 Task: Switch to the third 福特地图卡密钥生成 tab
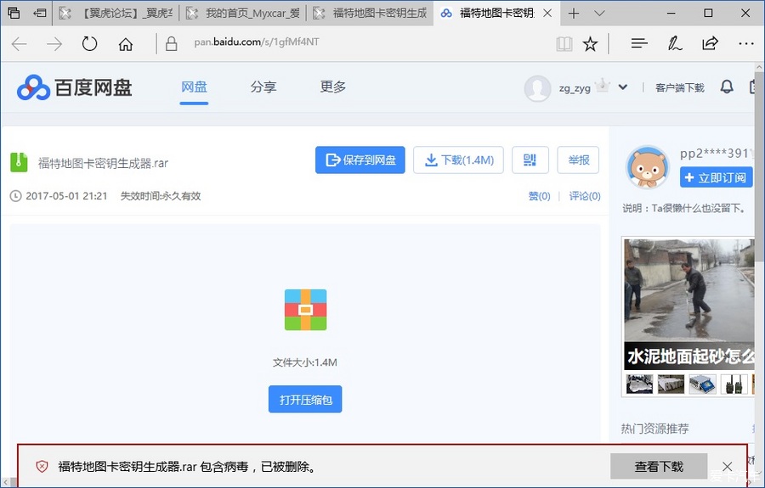(x=371, y=13)
